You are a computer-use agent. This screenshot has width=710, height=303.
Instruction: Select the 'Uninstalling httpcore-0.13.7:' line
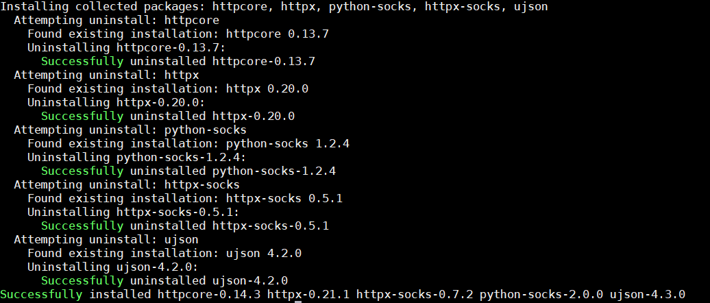pos(126,47)
